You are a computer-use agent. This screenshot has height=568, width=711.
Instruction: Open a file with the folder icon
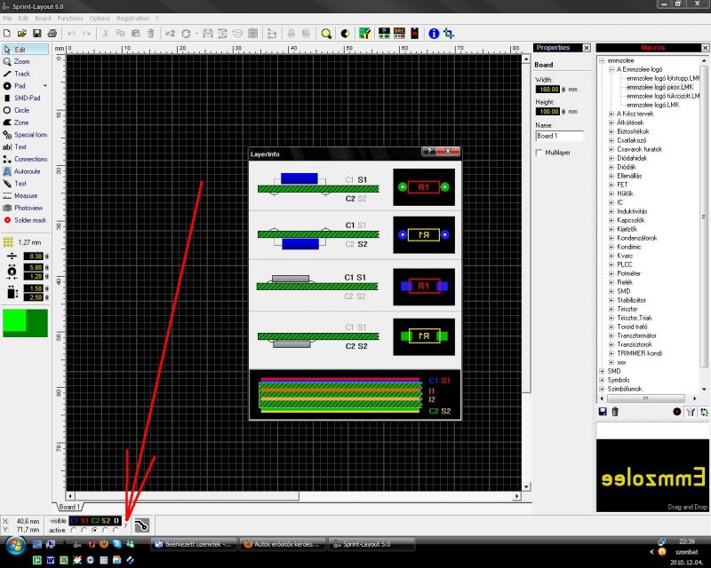point(21,34)
